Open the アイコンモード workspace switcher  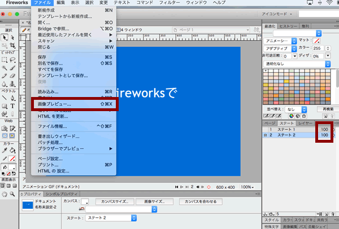(x=277, y=14)
